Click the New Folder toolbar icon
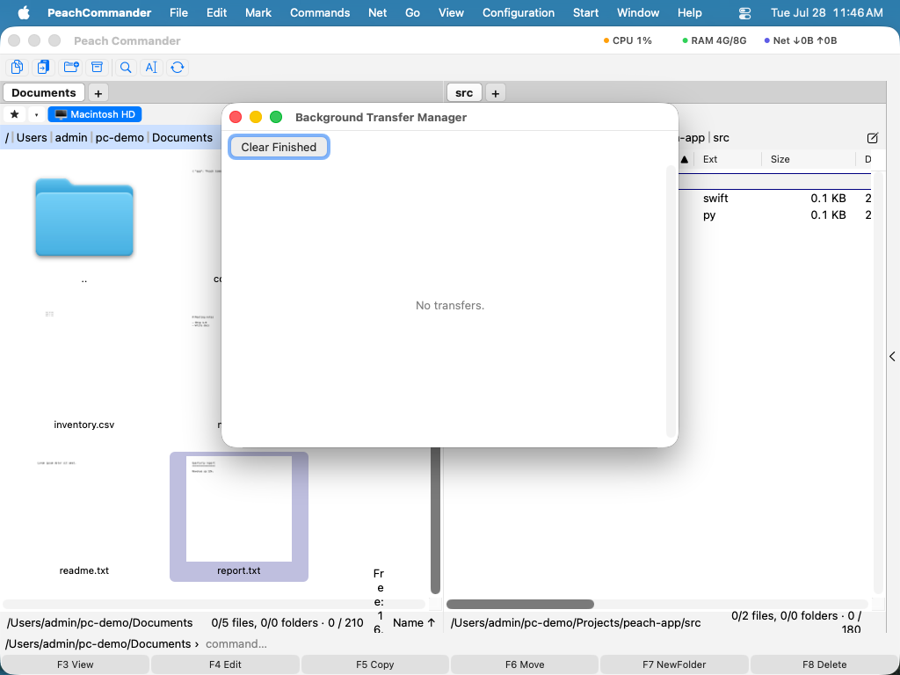This screenshot has width=900, height=675. click(71, 67)
